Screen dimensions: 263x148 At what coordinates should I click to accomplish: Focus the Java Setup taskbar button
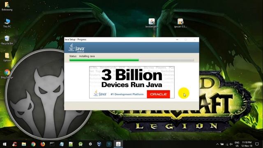pyautogui.click(x=118, y=144)
